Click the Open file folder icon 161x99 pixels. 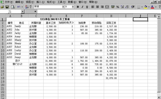pyautogui.click(x=2, y=7)
